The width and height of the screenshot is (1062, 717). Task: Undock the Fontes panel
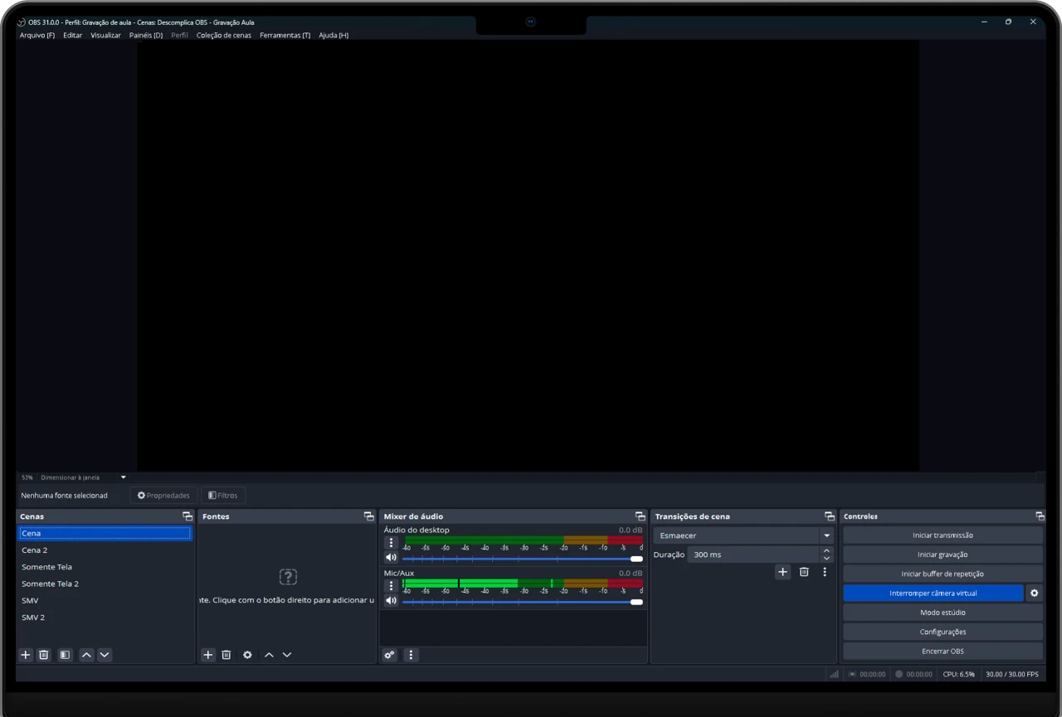coord(369,516)
